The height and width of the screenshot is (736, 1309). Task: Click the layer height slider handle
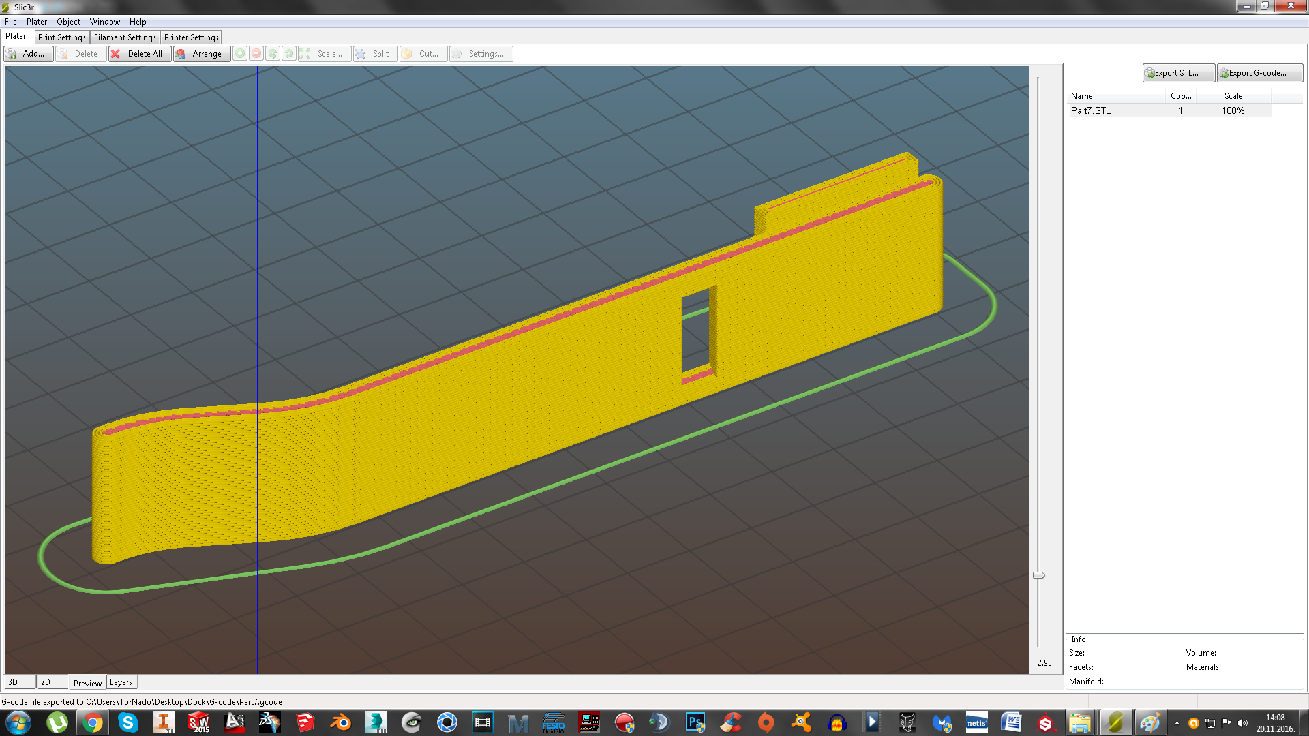point(1038,575)
